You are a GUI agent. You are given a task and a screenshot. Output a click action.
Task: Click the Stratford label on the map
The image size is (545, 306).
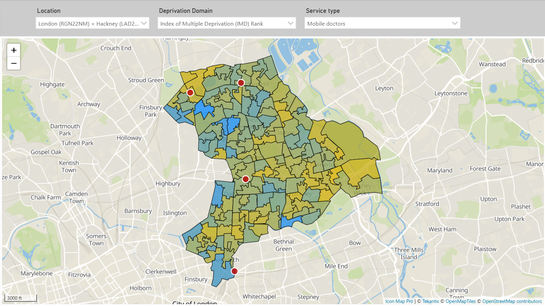[427, 204]
